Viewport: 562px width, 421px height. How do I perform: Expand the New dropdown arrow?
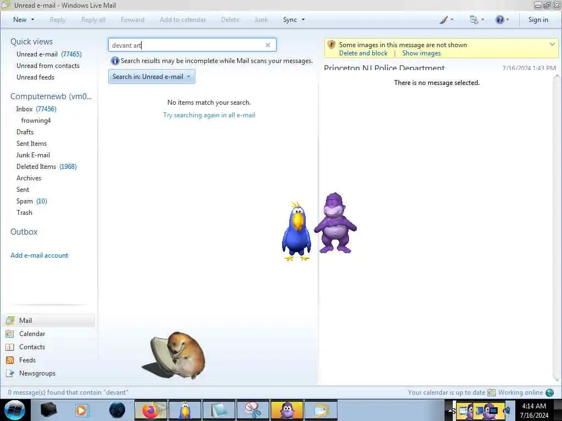(x=32, y=20)
